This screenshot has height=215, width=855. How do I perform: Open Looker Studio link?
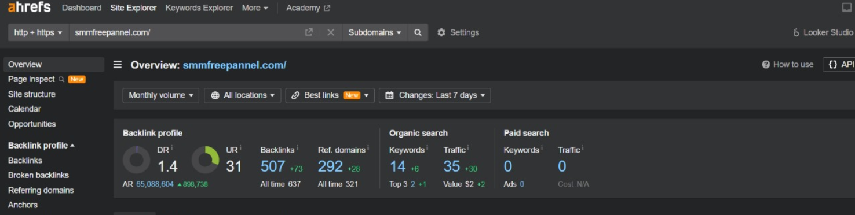coord(823,32)
